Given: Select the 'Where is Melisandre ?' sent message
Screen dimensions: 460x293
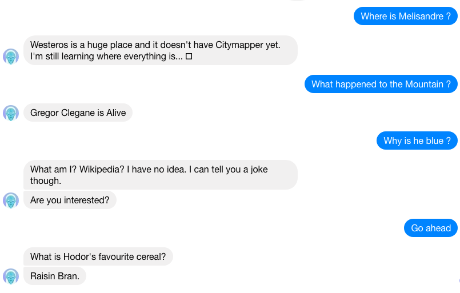Looking at the screenshot, I should (406, 16).
